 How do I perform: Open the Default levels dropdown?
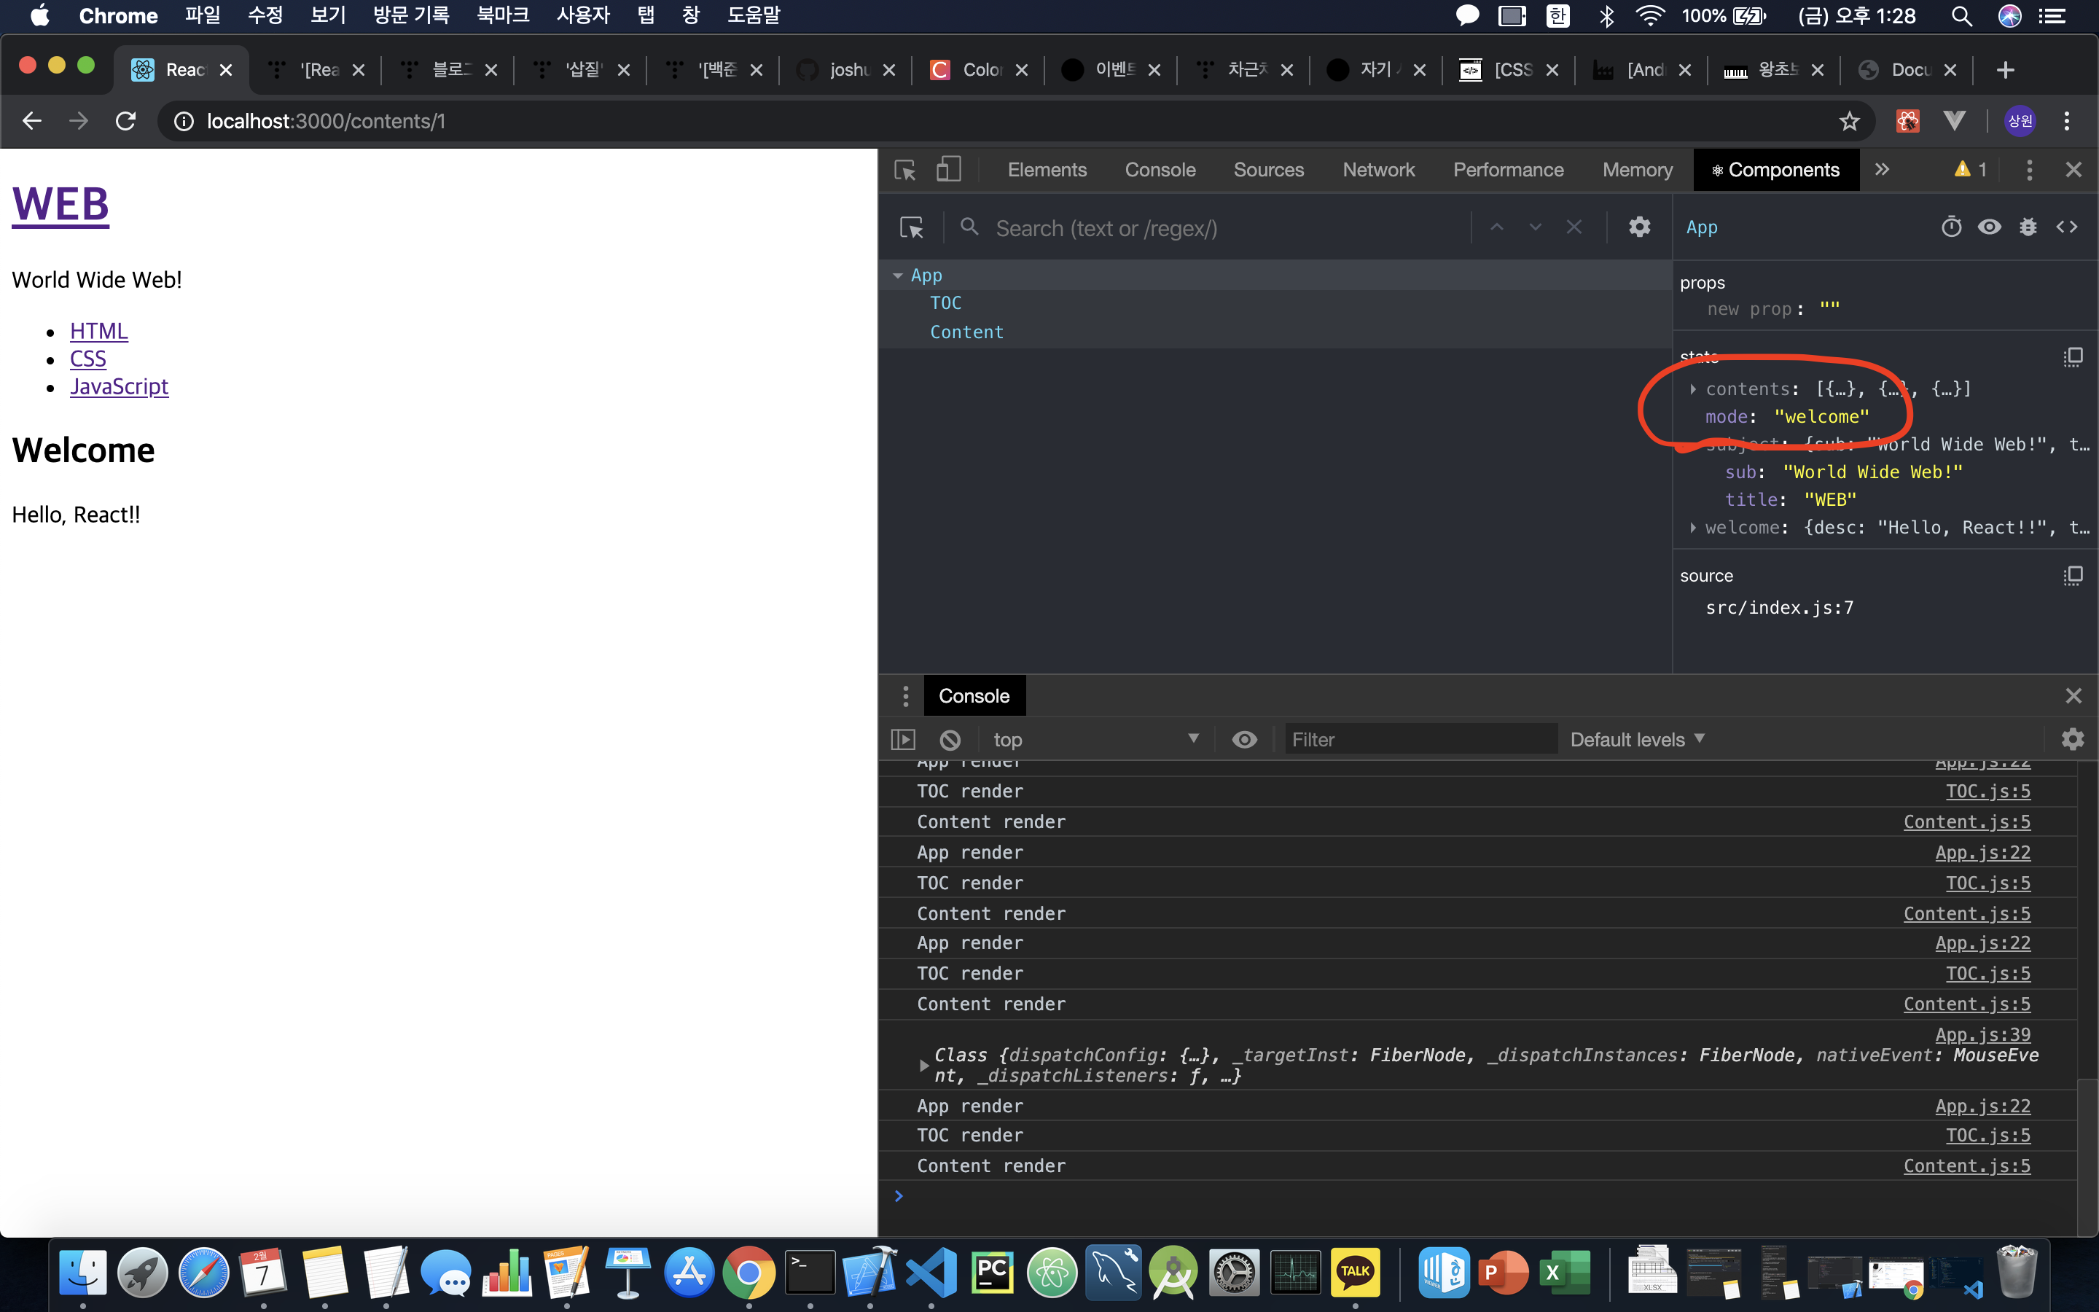click(x=1635, y=739)
